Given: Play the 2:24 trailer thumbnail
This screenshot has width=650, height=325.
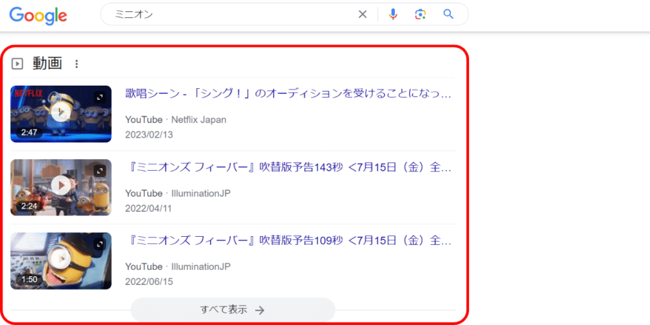Looking at the screenshot, I should point(61,187).
